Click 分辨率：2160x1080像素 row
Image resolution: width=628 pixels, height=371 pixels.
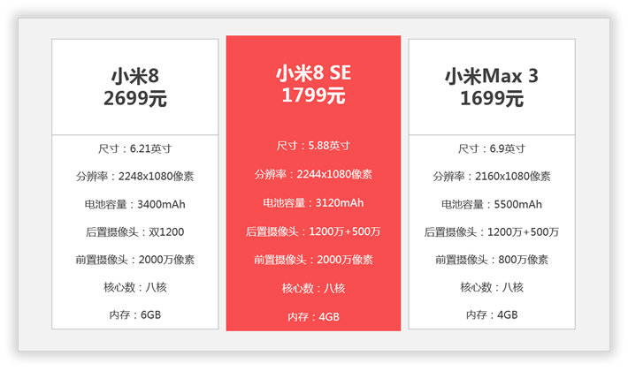[492, 177]
